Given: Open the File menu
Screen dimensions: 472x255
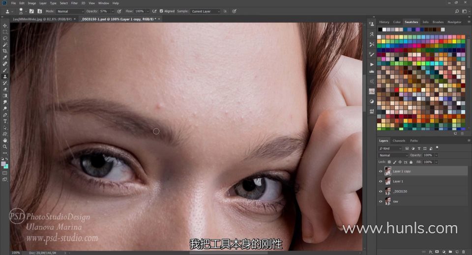Looking at the screenshot, I should 14,3.
